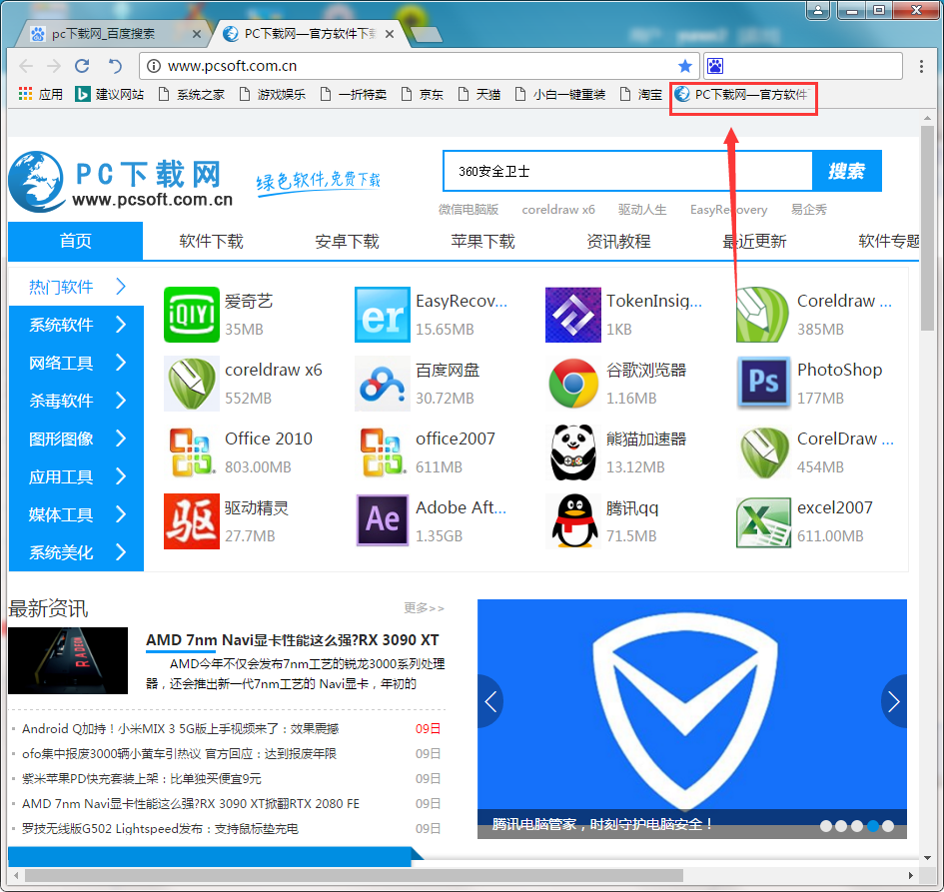Click the browser forward arrow
The image size is (944, 892).
(54, 66)
